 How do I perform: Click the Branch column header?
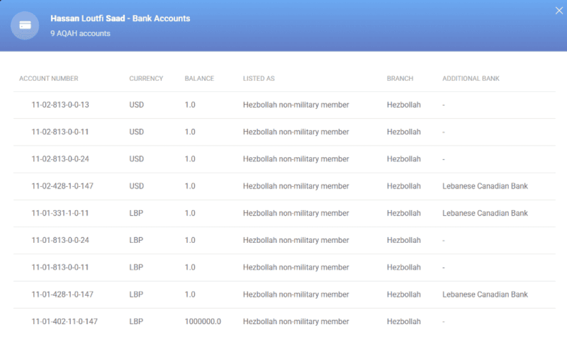pyautogui.click(x=400, y=79)
